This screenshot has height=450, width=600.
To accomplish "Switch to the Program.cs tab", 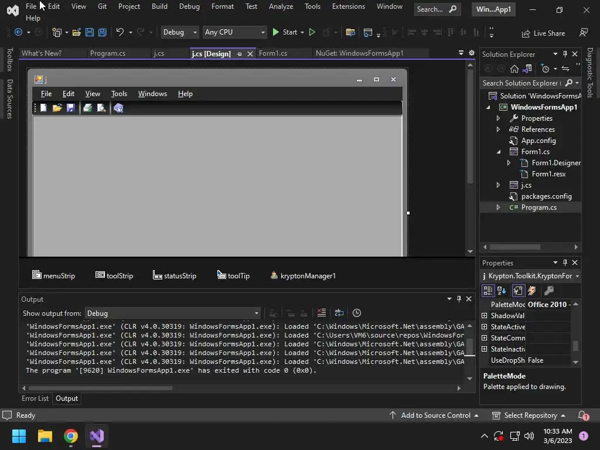I will [108, 53].
